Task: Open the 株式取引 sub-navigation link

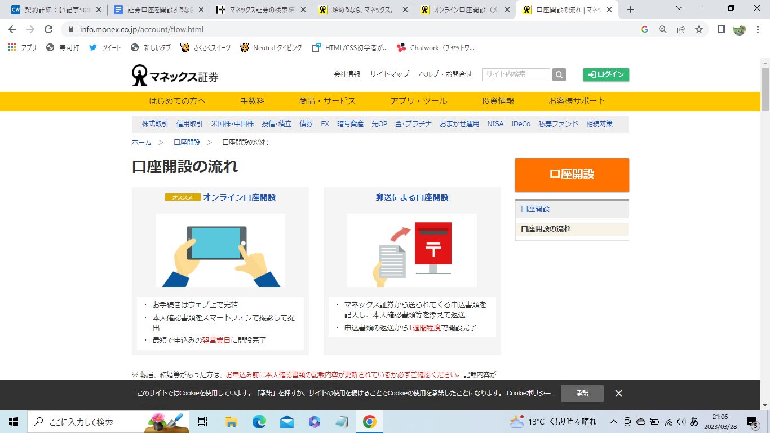Action: 155,124
